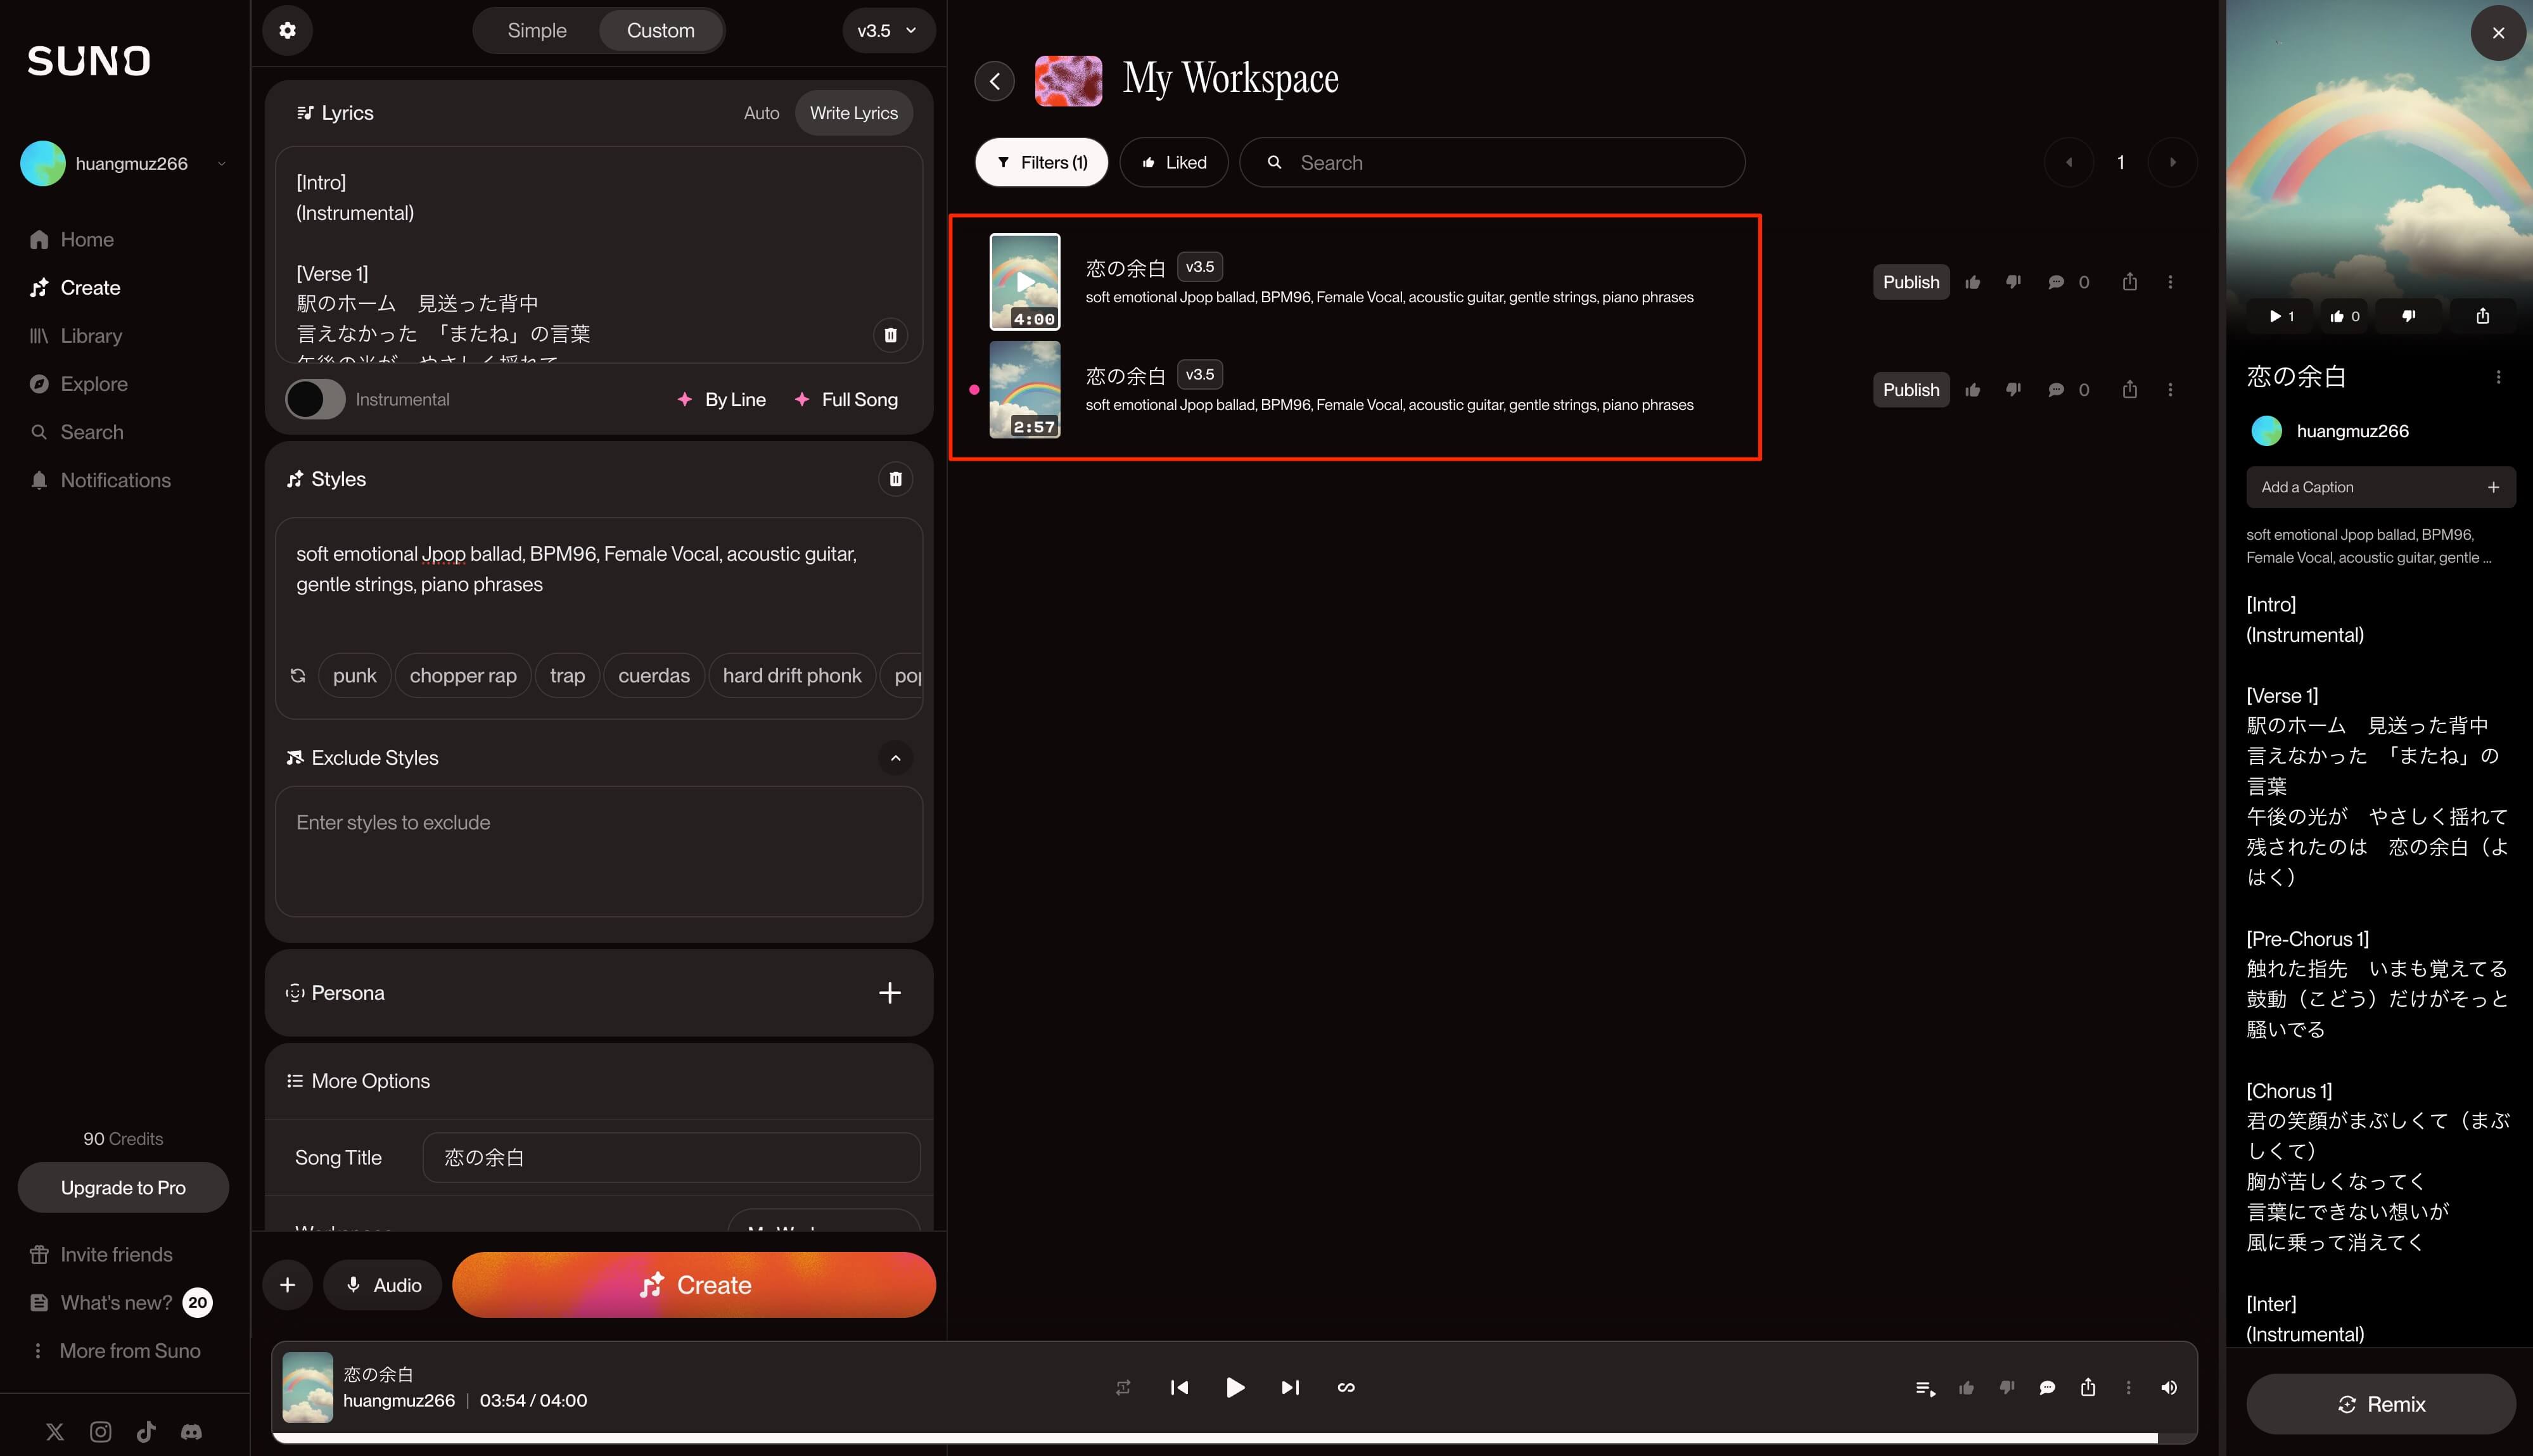Click the orange Create button
Viewport: 2533px width, 1456px height.
coord(693,1285)
